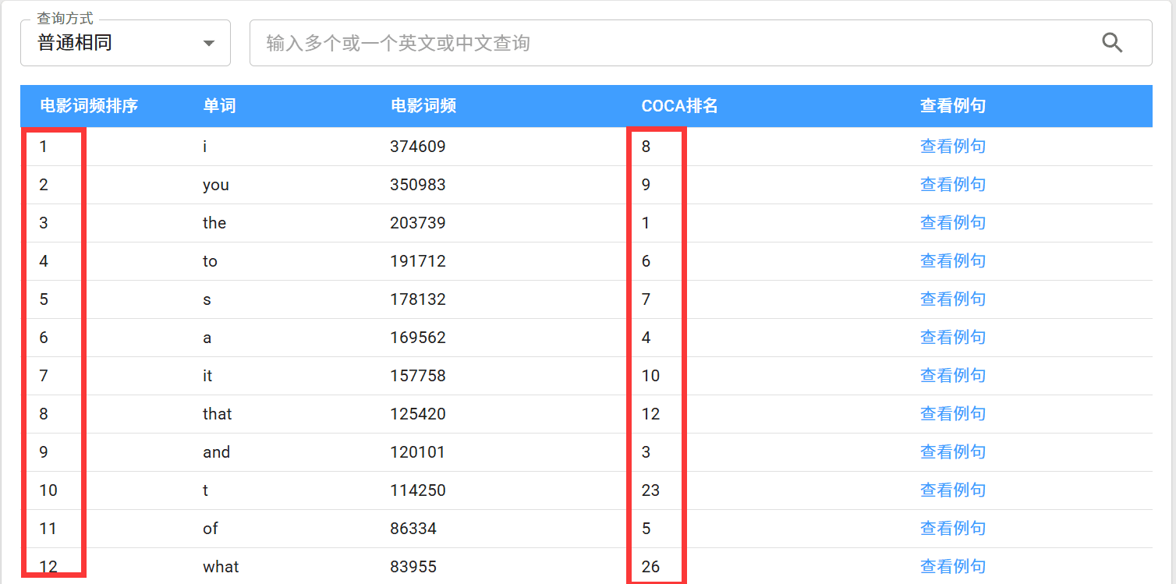Viewport: 1176px width, 584px height.
Task: Open 查看例句 link for word "you"
Action: 953,184
